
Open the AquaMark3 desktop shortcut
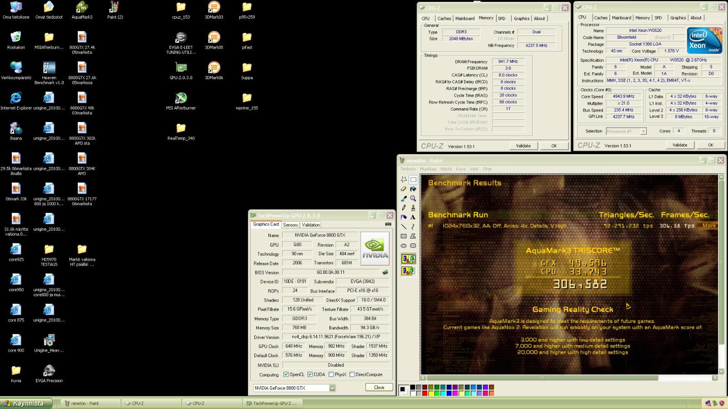(82, 11)
